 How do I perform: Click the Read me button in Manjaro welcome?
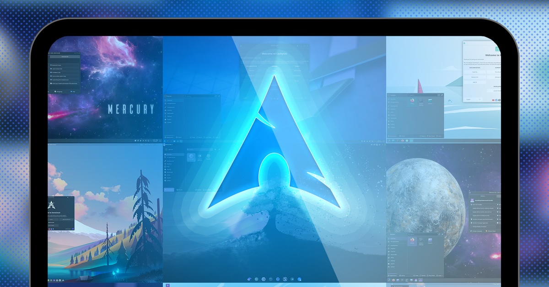pyautogui.click(x=474, y=72)
